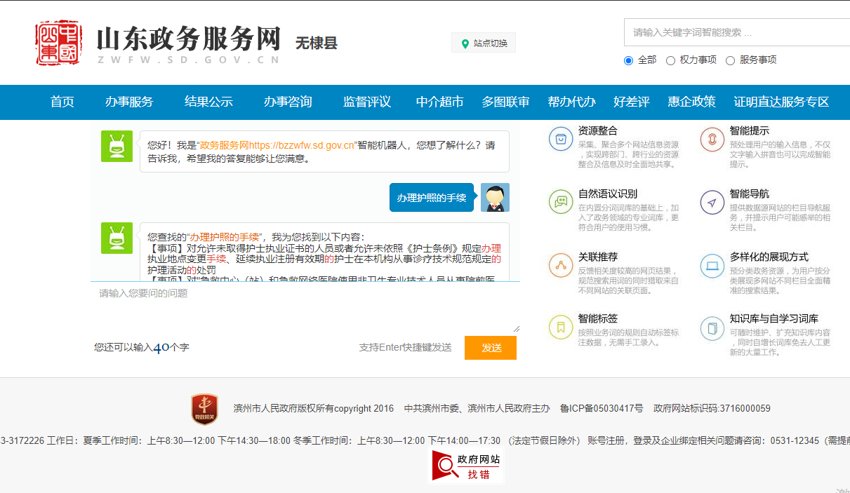
Task: Open the 办事咨询 menu item
Action: (x=288, y=101)
